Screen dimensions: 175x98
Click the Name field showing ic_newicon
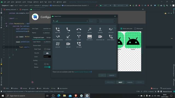[47, 33]
